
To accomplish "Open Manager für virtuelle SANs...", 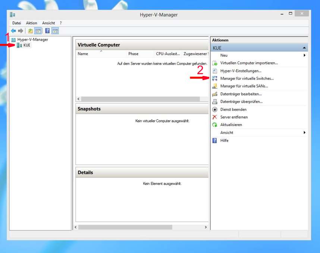I will tap(244, 86).
